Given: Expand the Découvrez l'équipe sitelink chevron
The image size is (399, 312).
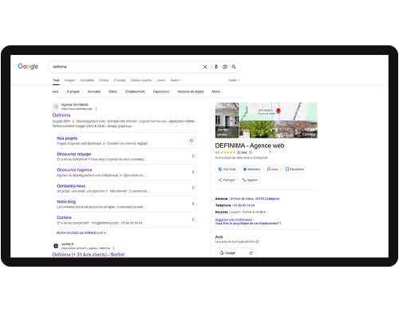Looking at the screenshot, I should (193, 156).
